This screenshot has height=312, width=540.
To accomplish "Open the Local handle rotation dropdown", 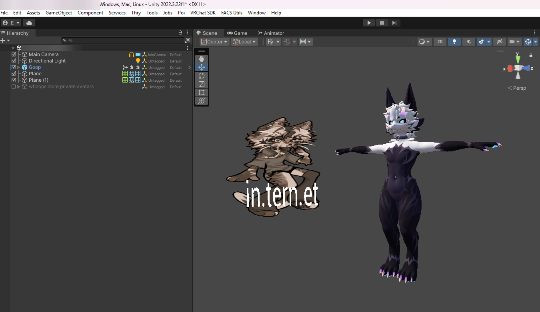I will pos(244,42).
